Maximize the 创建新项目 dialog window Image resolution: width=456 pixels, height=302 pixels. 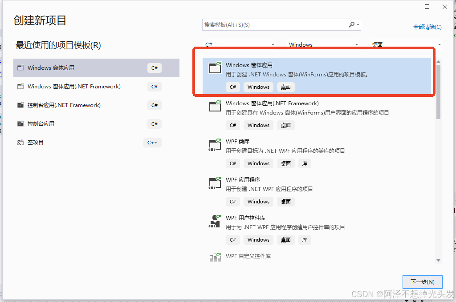(x=427, y=7)
